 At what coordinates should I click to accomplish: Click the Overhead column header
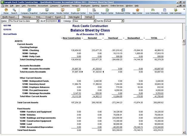pos(113,38)
